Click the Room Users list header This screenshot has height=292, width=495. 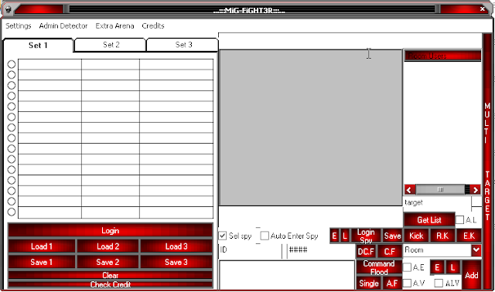point(442,56)
